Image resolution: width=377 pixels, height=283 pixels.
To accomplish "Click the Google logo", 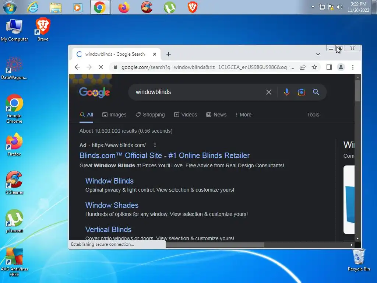I will point(95,92).
